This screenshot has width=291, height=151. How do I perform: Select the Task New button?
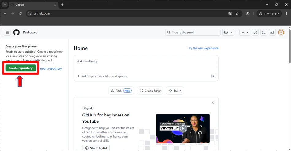(121, 90)
